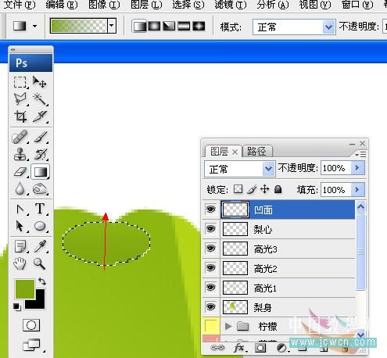Expand the 柠檬 layer group
The height and width of the screenshot is (358, 387).
(228, 326)
